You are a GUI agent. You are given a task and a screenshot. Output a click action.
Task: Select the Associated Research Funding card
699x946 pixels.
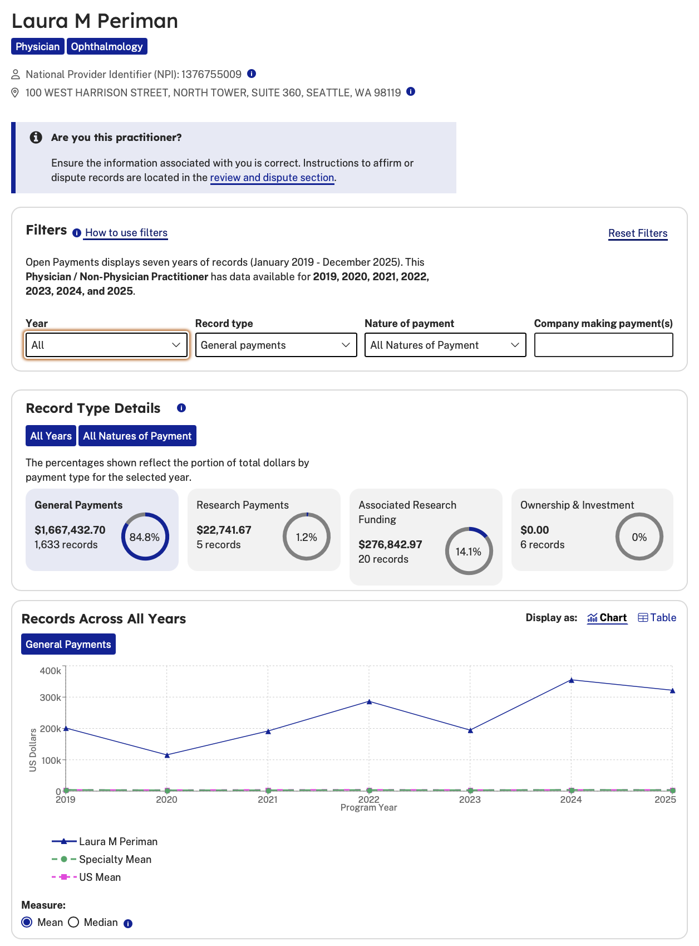pos(426,537)
